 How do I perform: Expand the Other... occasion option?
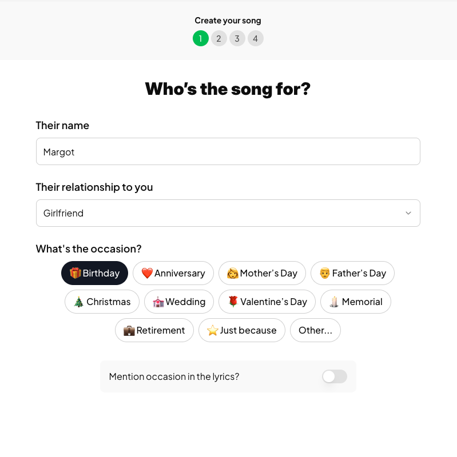pos(315,330)
